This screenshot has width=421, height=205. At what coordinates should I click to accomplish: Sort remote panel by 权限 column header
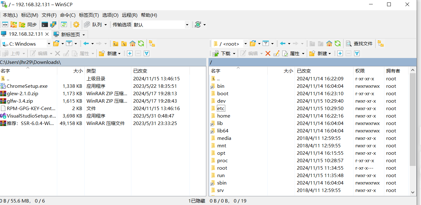(x=369, y=71)
